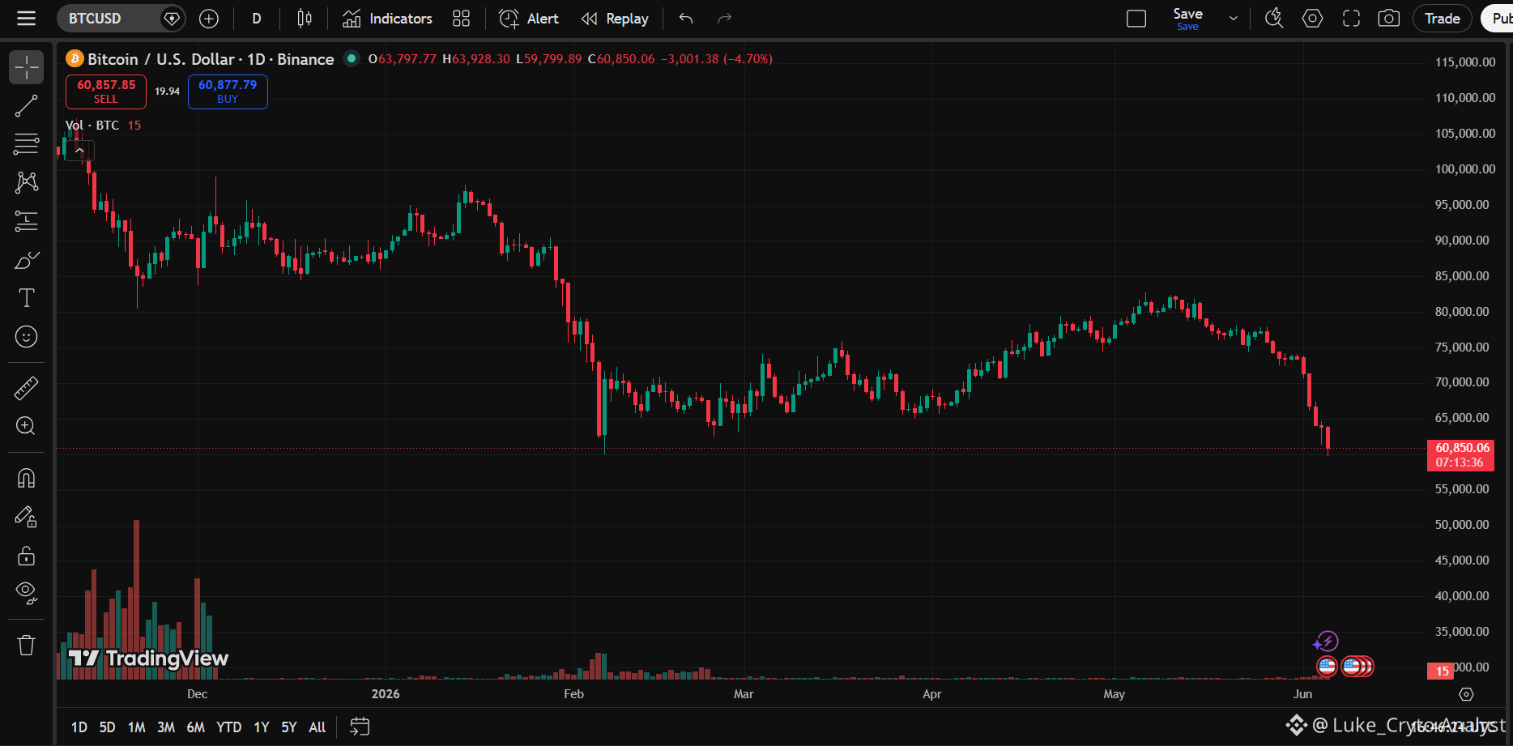Open the Trade panel
The height and width of the screenshot is (746, 1513).
pos(1443,19)
